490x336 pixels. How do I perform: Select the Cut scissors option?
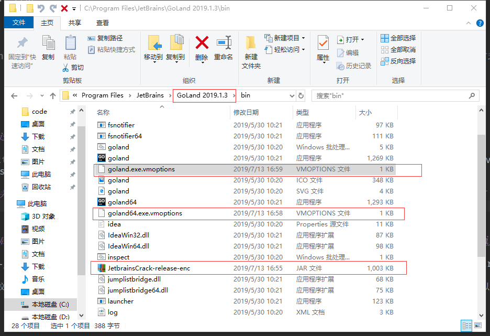[x=73, y=68]
